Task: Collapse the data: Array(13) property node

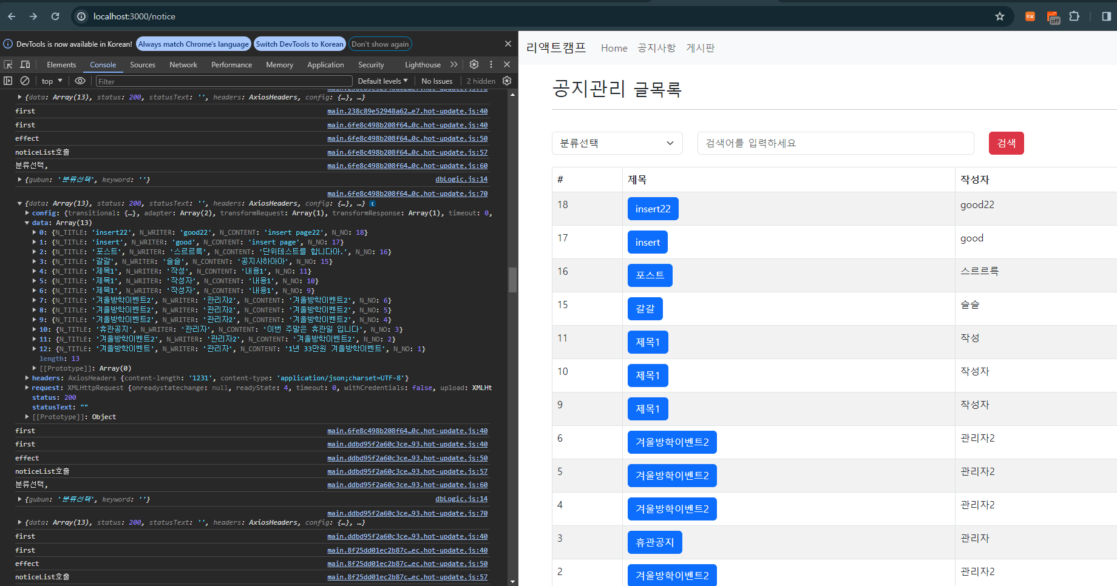Action: coord(27,223)
